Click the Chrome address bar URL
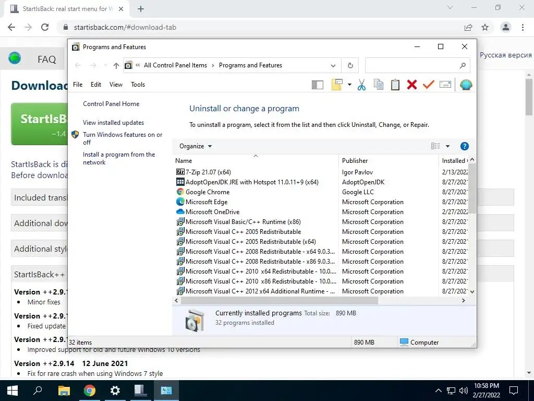The width and height of the screenshot is (534, 401). click(x=125, y=27)
